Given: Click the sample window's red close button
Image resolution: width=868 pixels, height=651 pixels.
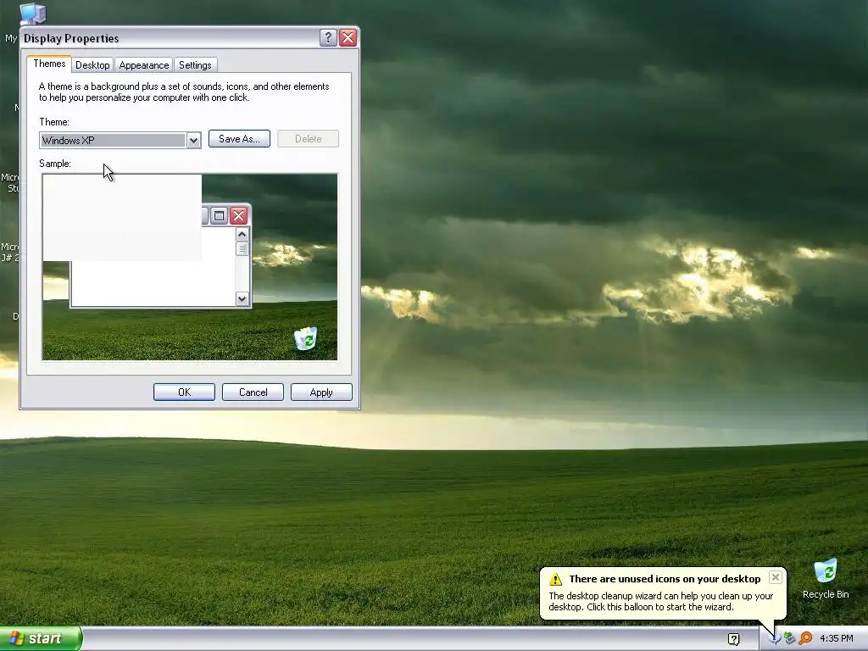Looking at the screenshot, I should pyautogui.click(x=238, y=215).
